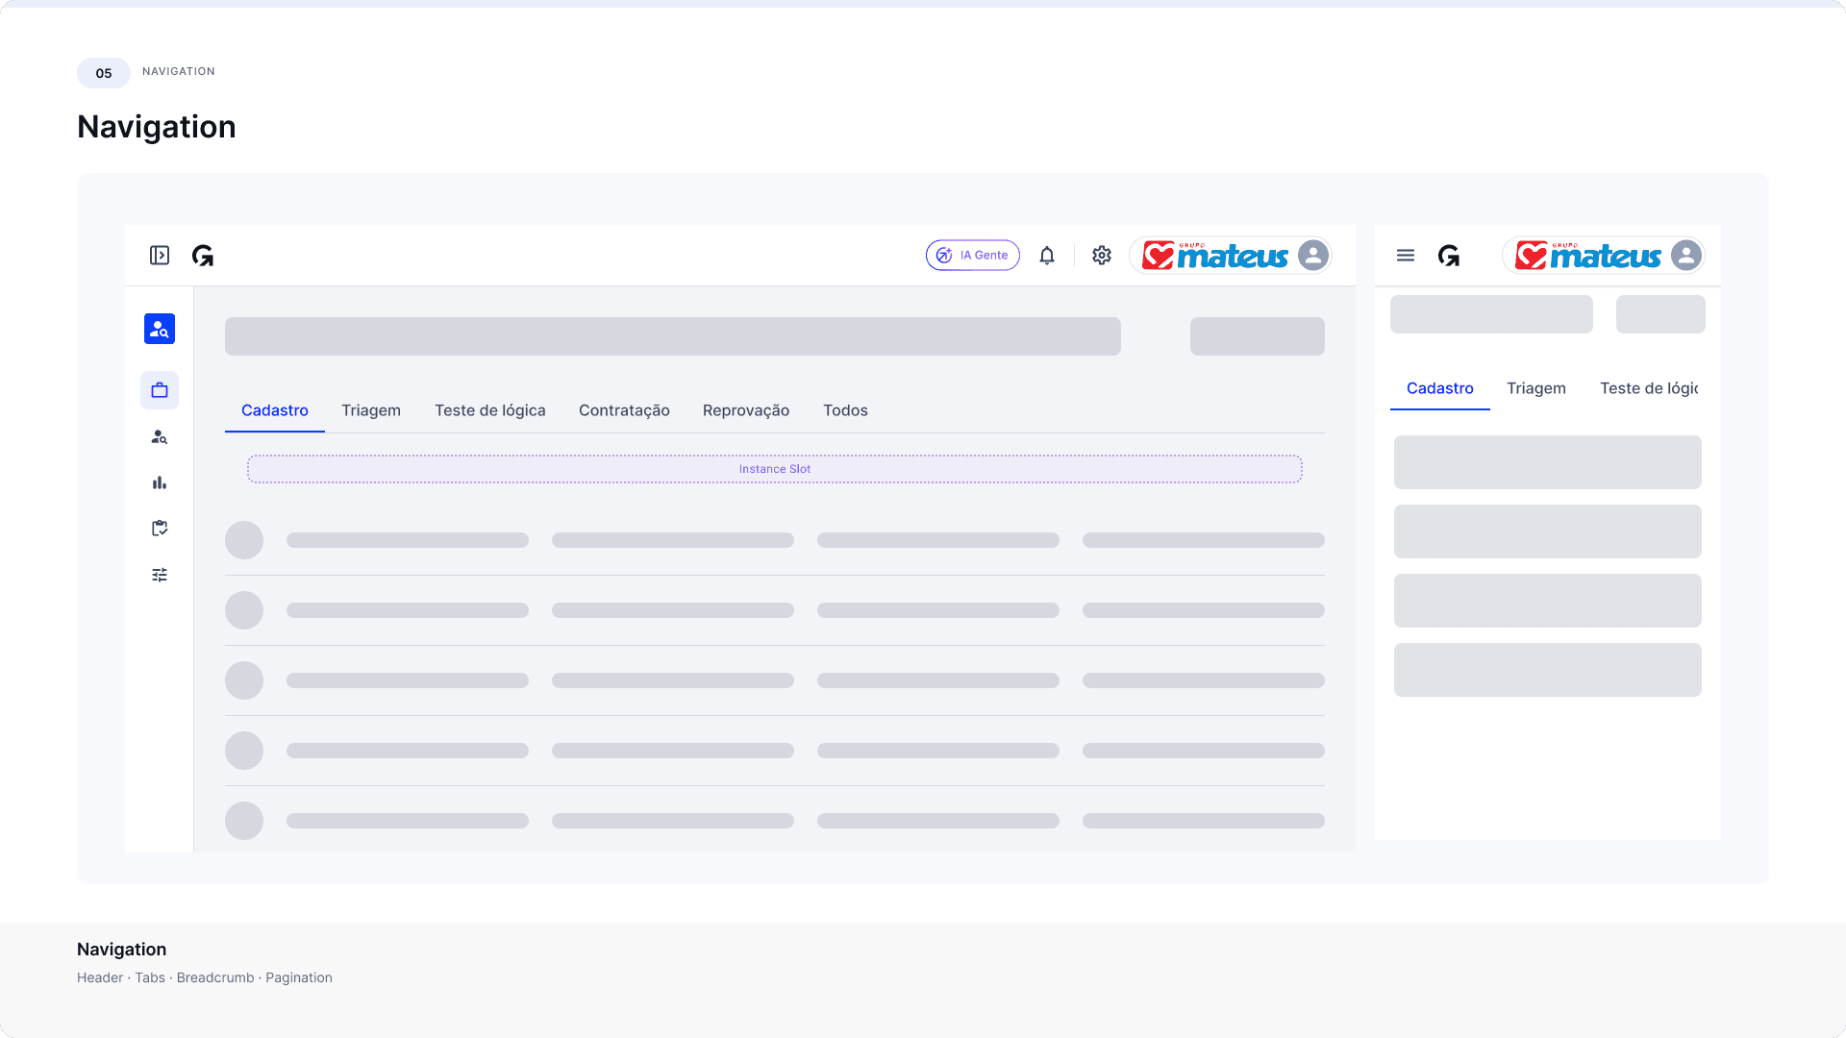Screen dimensions: 1846x1038
Task: Switch to the Todos tab
Action: tap(845, 410)
